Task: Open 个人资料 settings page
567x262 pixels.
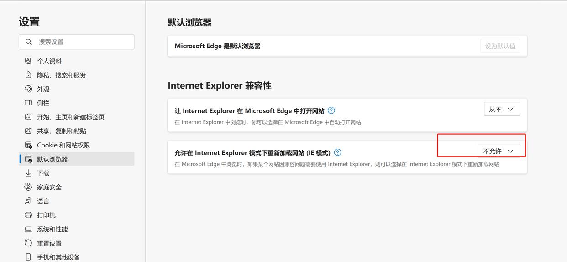Action: pos(77,61)
